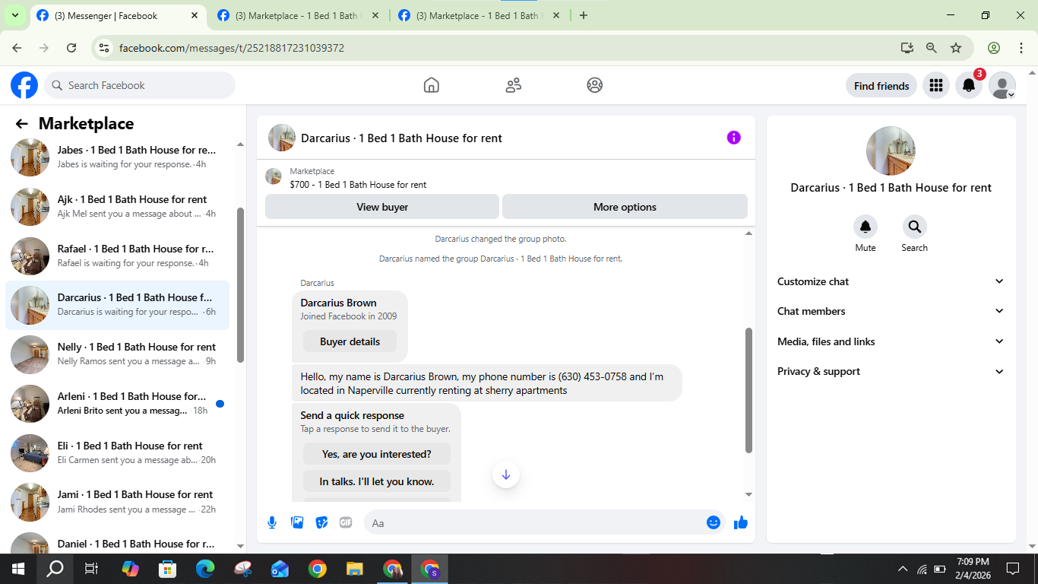Open conversation information purple icon
The height and width of the screenshot is (584, 1038).
click(x=733, y=138)
